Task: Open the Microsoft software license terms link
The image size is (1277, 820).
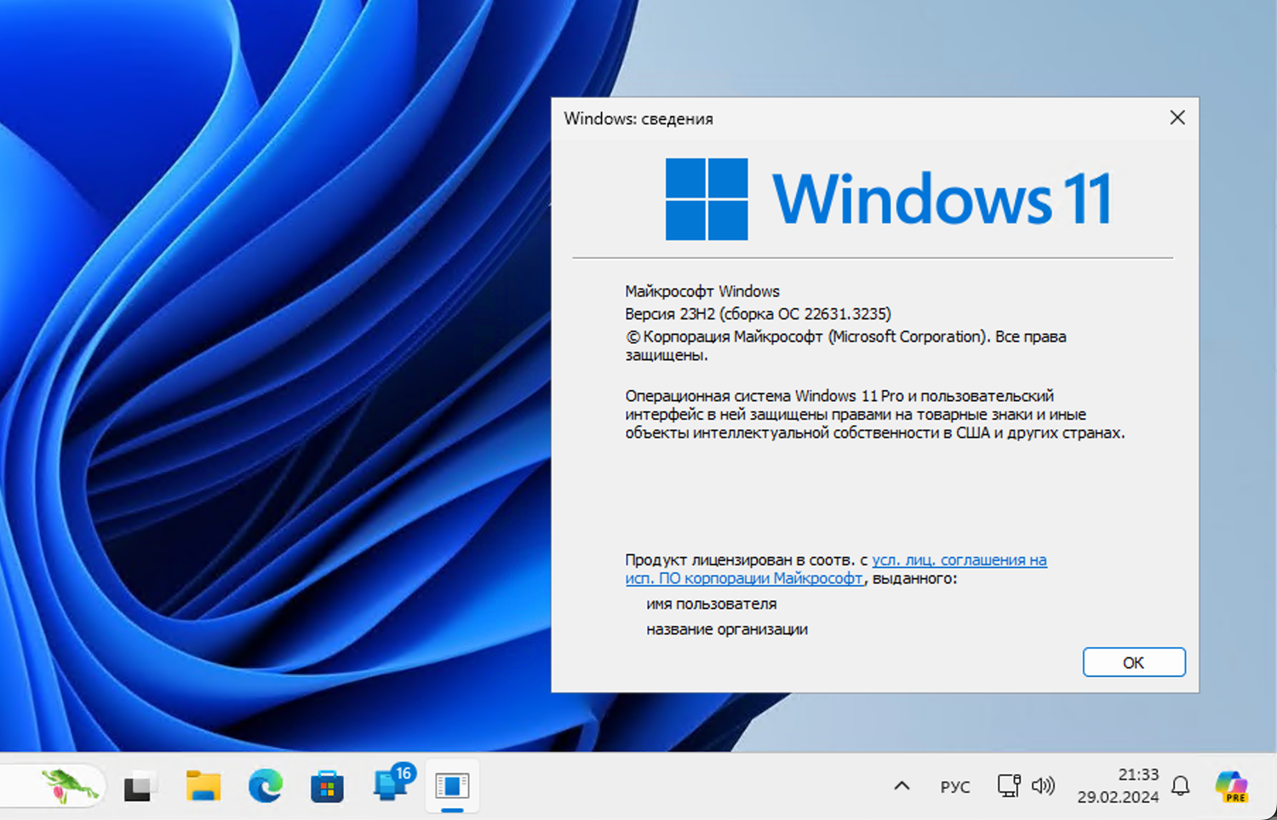Action: pyautogui.click(x=835, y=569)
